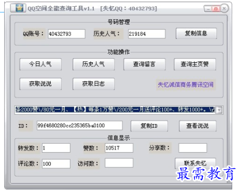Click the window title text QQ空间全能查询工具v1.1
This screenshot has height=190, width=240.
pyautogui.click(x=61, y=8)
